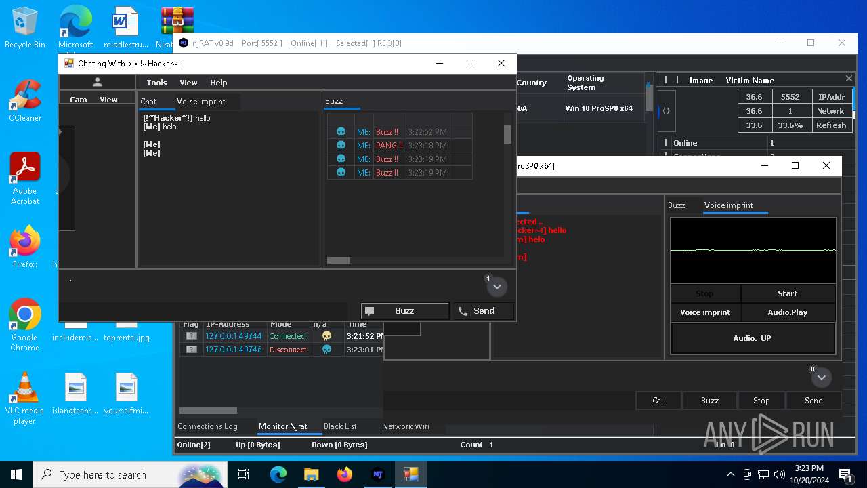This screenshot has height=488, width=867.
Task: Open yourselfmi image file on desktop
Action: pyautogui.click(x=127, y=394)
